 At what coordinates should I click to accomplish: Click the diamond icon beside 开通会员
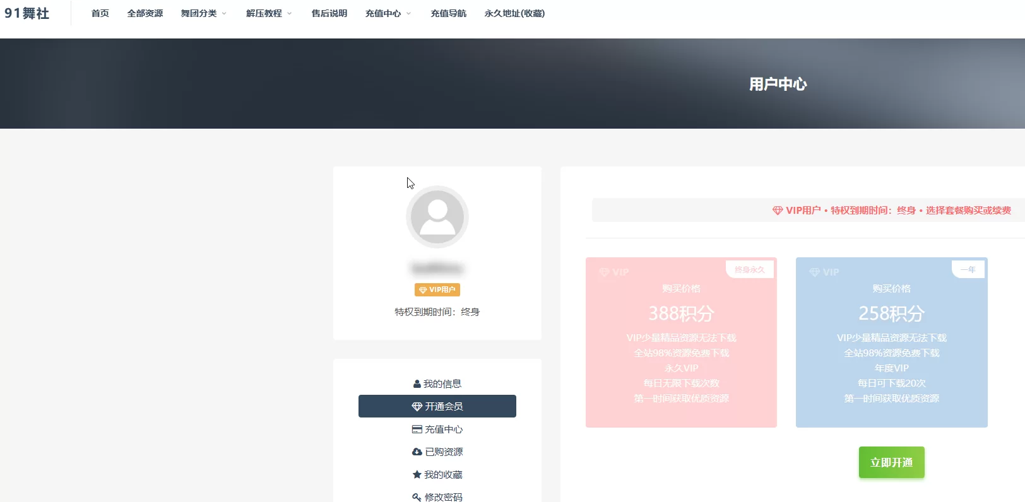click(417, 407)
